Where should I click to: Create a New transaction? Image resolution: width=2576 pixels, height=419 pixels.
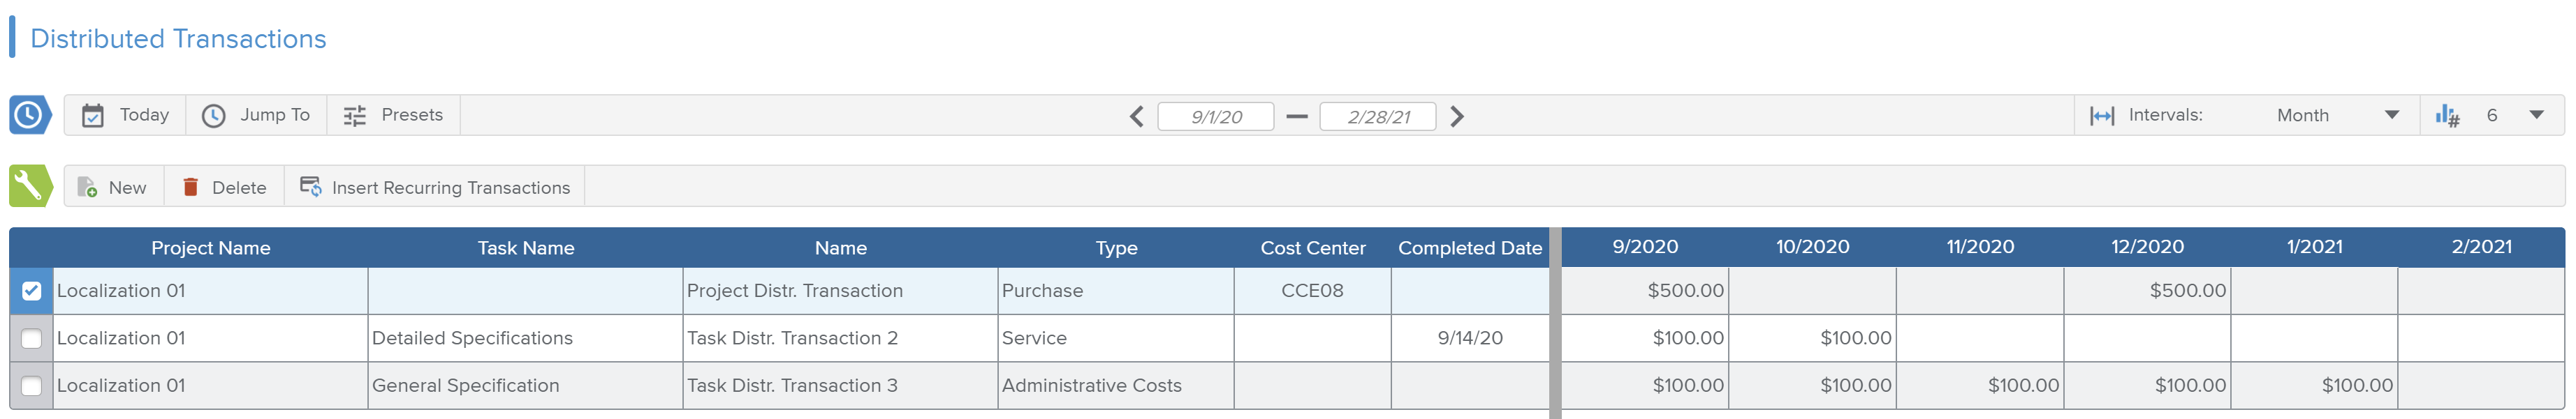[113, 188]
